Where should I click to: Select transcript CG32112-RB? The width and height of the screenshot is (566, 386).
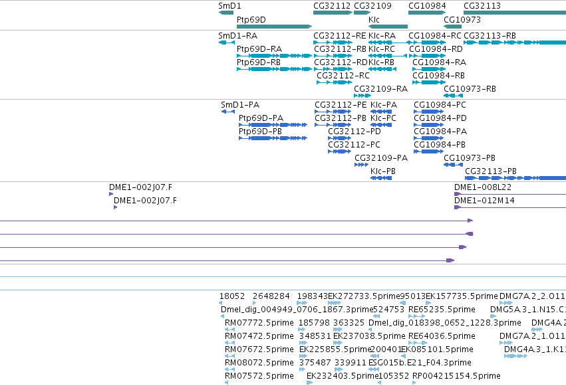pos(333,56)
